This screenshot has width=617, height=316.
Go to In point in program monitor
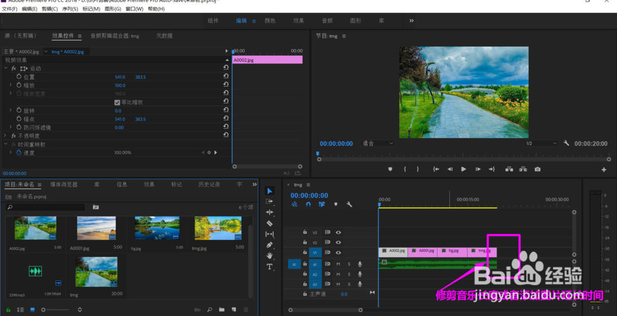click(436, 169)
